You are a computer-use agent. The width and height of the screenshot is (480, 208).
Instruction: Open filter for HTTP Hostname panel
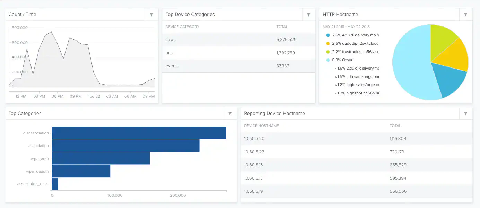coord(465,15)
